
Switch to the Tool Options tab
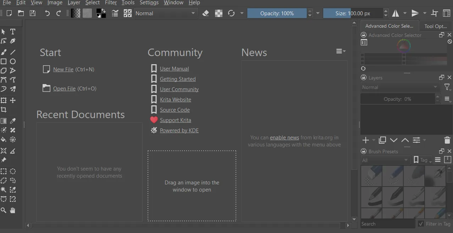(436, 26)
